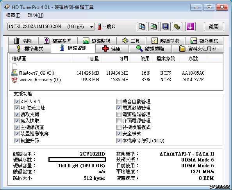The height and width of the screenshot is (190, 232).
Task: Click the Lenovo_Recovery (Q:) drive icon
Action: coord(14,80)
